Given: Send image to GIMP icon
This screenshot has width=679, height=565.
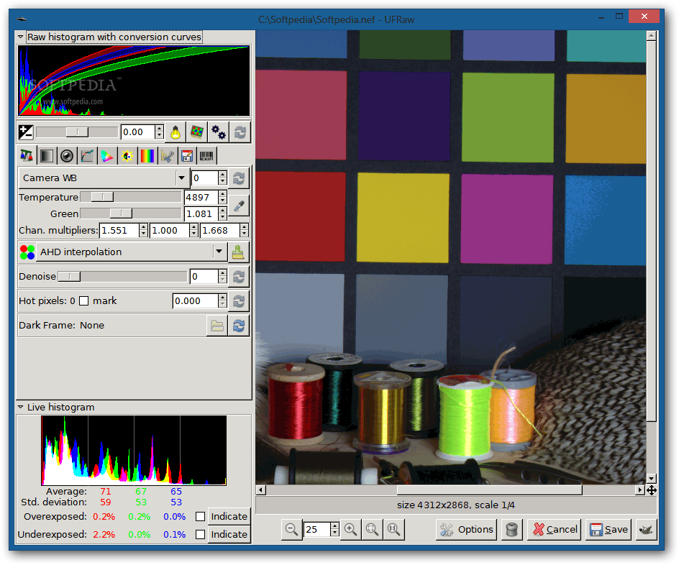Looking at the screenshot, I should tap(646, 530).
